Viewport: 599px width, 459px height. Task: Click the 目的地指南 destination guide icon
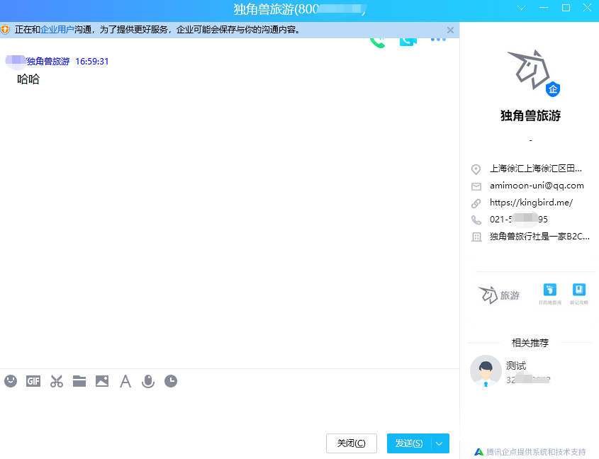549,293
